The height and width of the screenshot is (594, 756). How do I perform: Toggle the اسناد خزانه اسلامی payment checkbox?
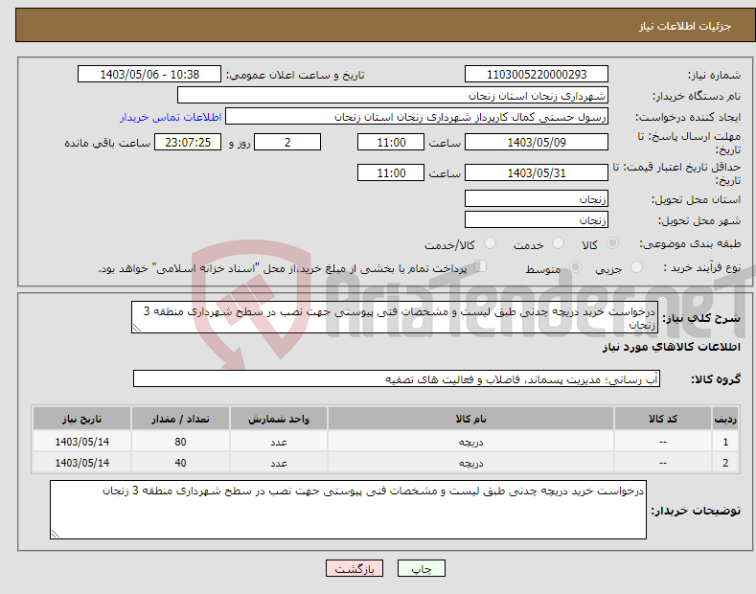(481, 265)
